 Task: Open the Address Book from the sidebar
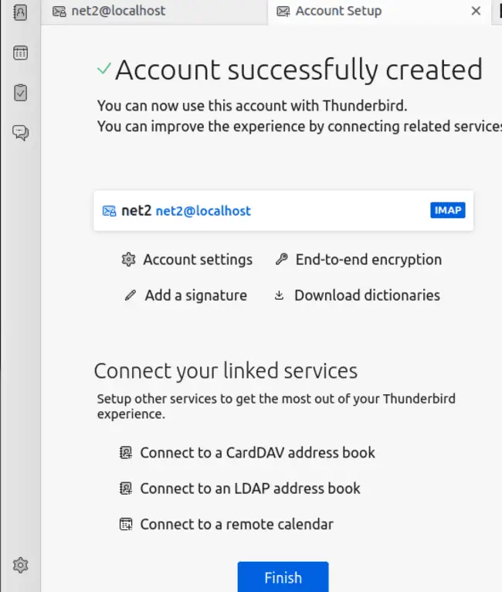pyautogui.click(x=20, y=12)
